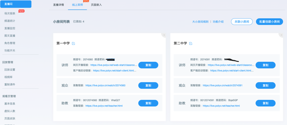Click the 关联小房间 button
This screenshot has height=125, width=287.
click(x=242, y=22)
